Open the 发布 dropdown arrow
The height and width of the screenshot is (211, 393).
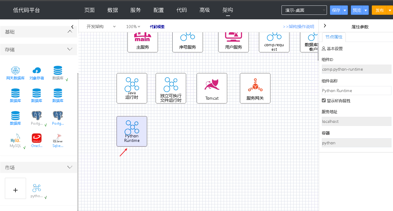pos(390,10)
